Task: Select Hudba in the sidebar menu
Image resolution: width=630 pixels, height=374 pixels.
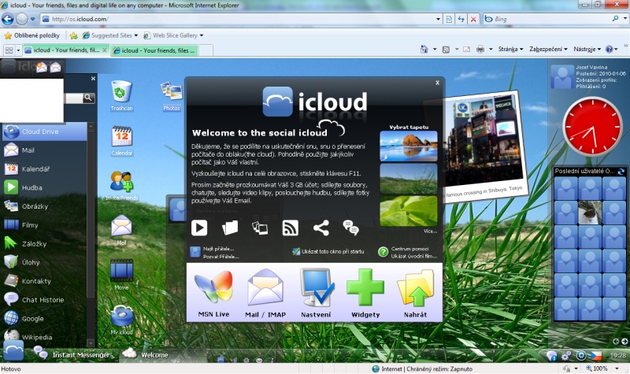Action: (44, 187)
